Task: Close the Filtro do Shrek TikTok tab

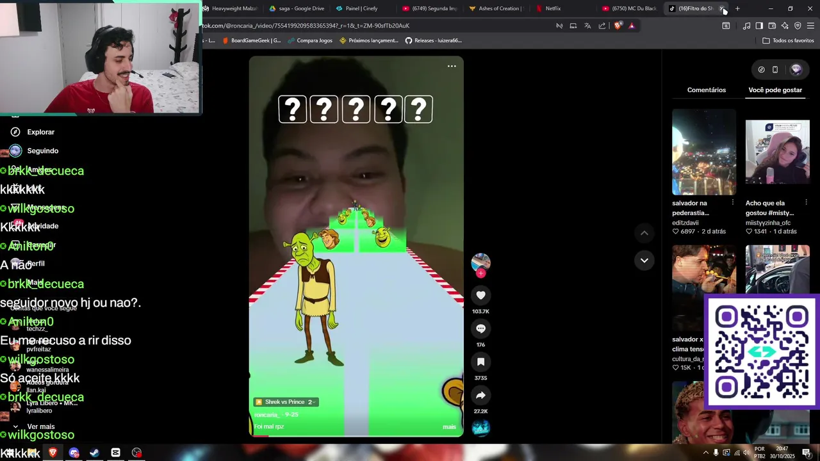Action: point(721,8)
